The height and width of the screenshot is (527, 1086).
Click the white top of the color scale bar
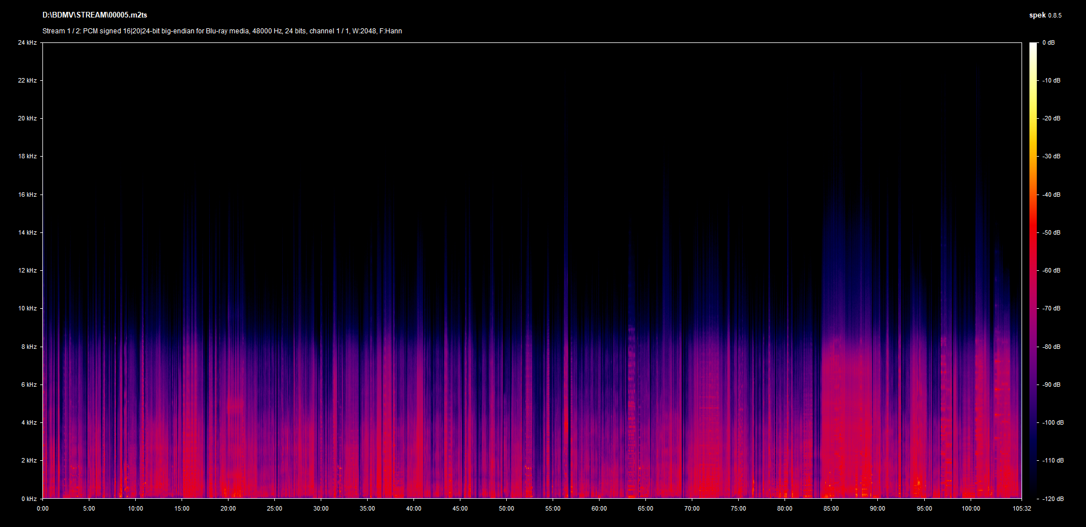[x=1033, y=46]
